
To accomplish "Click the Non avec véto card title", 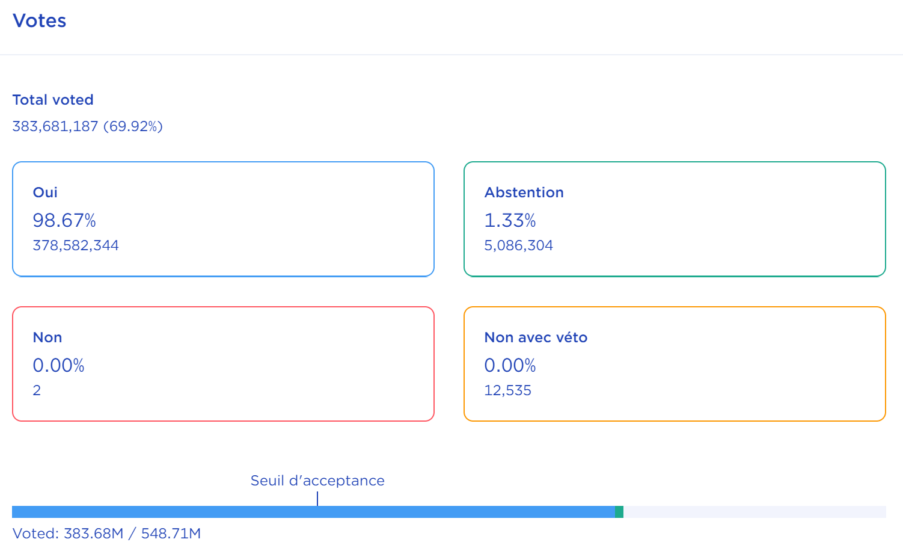I will click(536, 337).
